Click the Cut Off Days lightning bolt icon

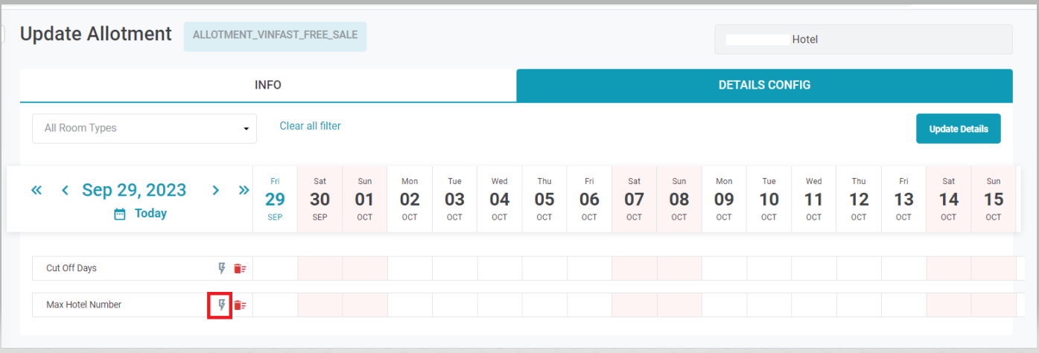pyautogui.click(x=221, y=268)
